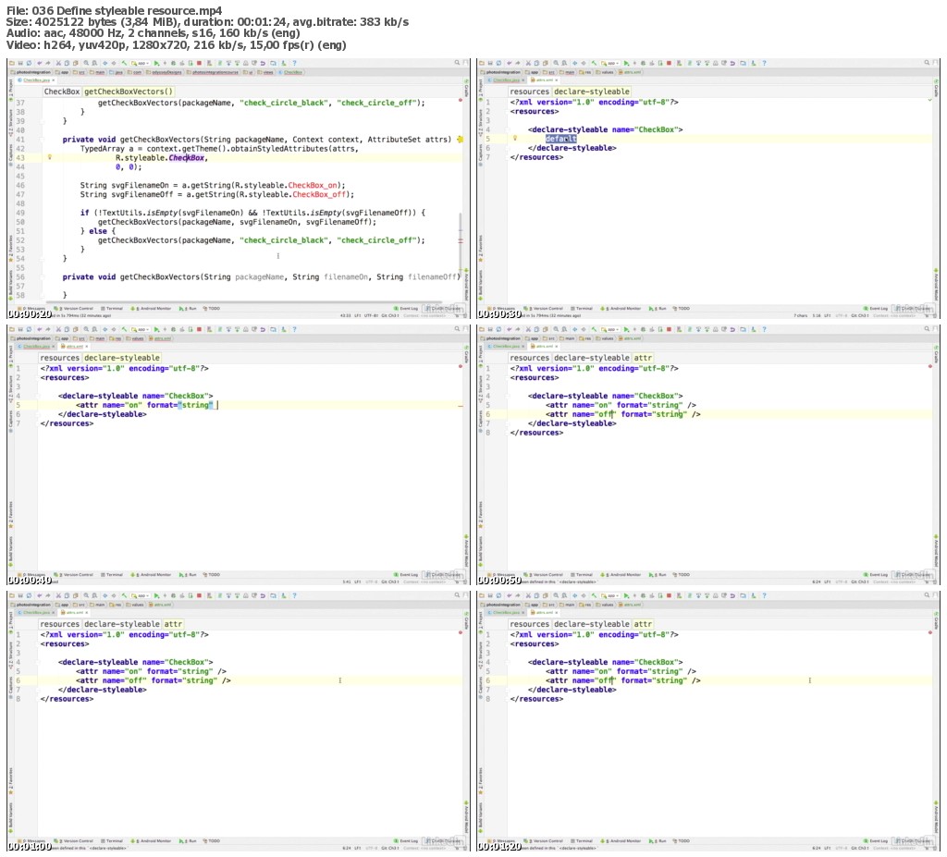The height and width of the screenshot is (857, 947).
Task: Open Android Monitor in the 00:00:20 frame
Action: [152, 308]
